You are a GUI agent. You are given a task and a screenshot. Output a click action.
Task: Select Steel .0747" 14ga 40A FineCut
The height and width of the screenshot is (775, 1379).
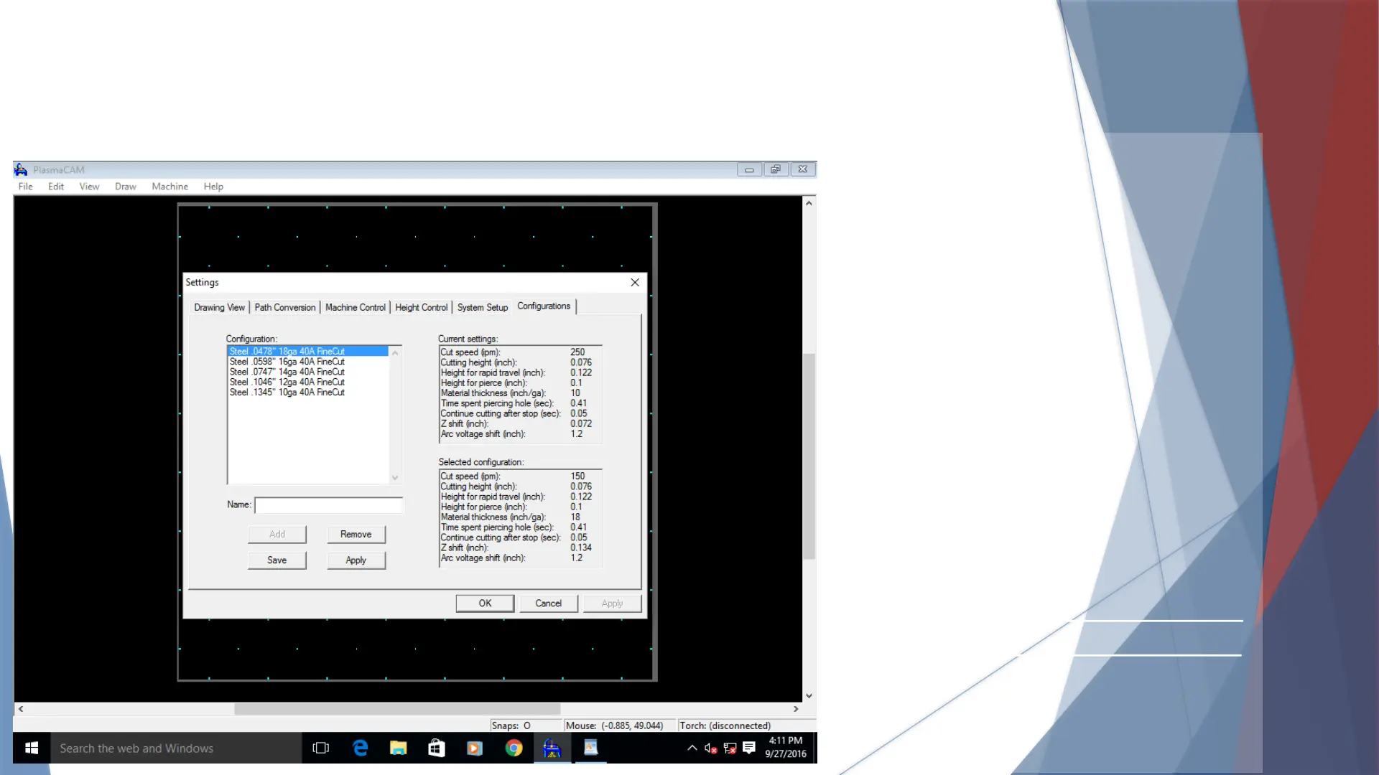[x=287, y=372]
